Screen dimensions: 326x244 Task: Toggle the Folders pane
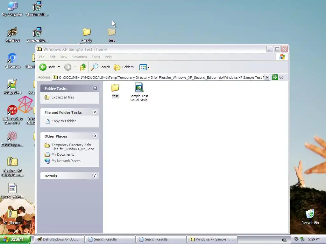(x=124, y=67)
